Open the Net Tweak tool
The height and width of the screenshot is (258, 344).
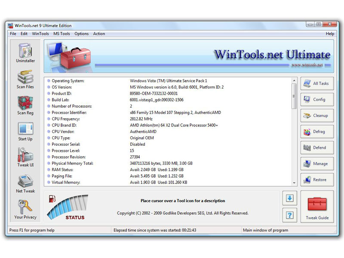25,184
